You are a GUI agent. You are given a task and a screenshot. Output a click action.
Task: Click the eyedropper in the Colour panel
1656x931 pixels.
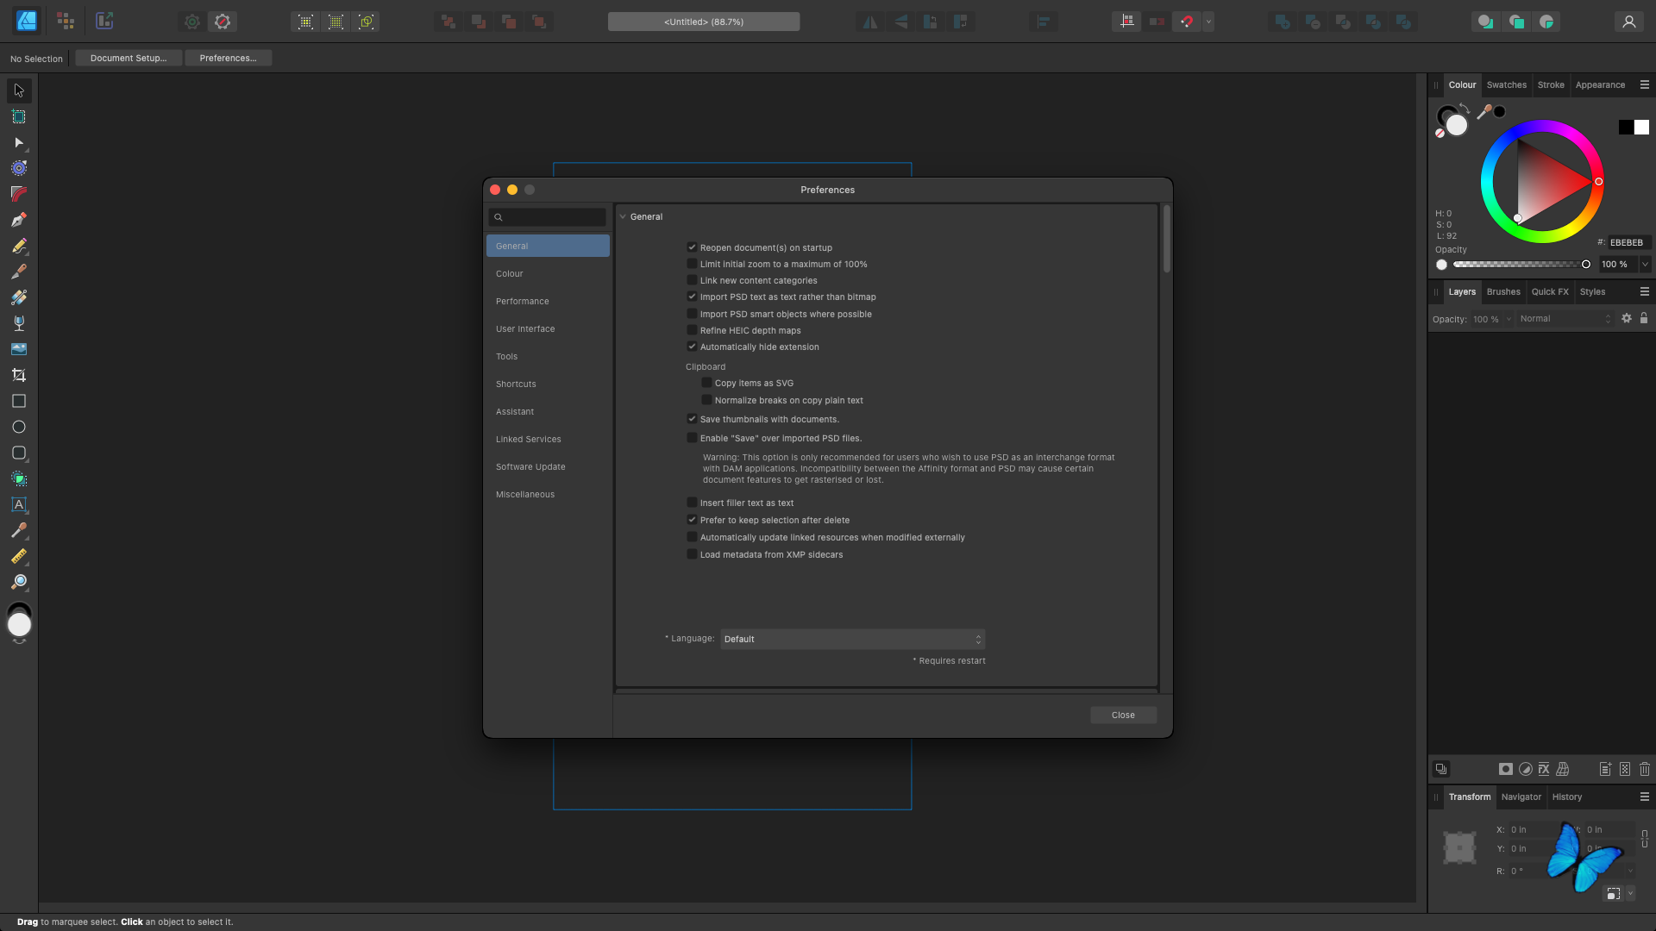(1484, 112)
